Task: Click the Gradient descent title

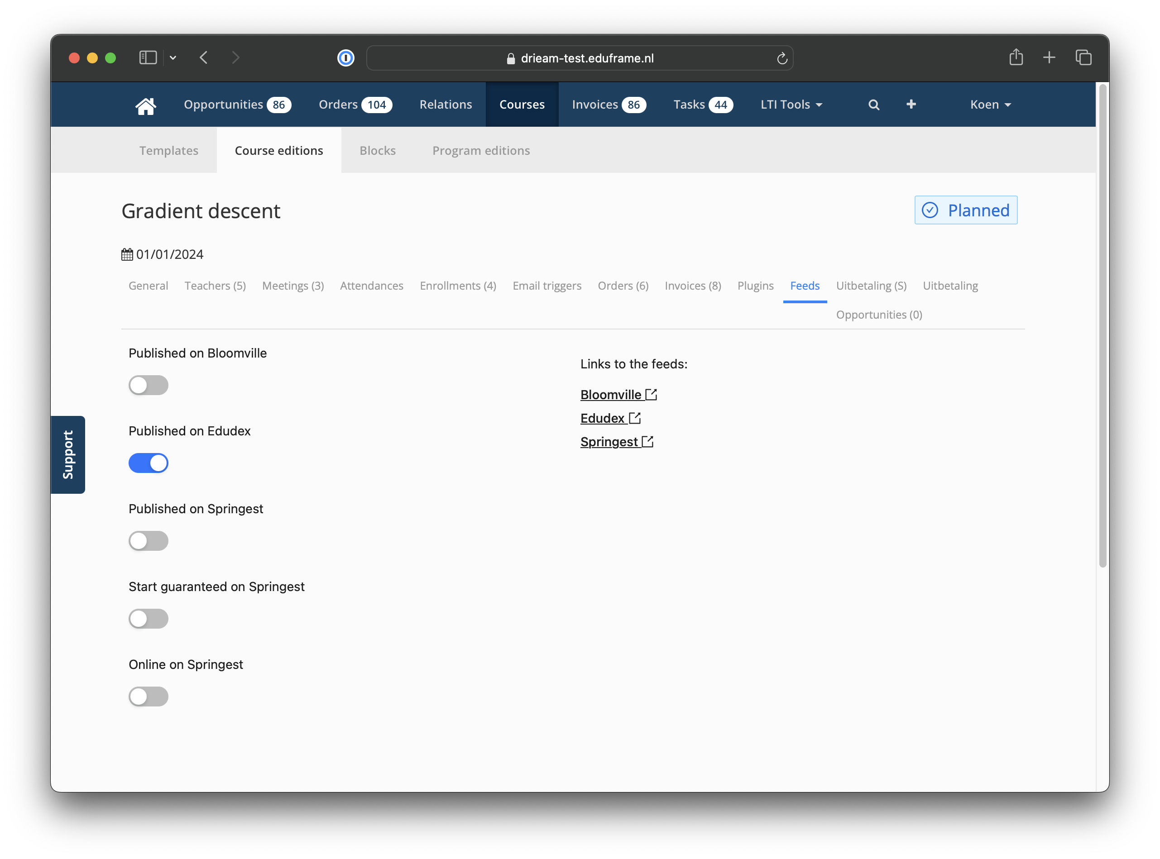Action: (201, 210)
